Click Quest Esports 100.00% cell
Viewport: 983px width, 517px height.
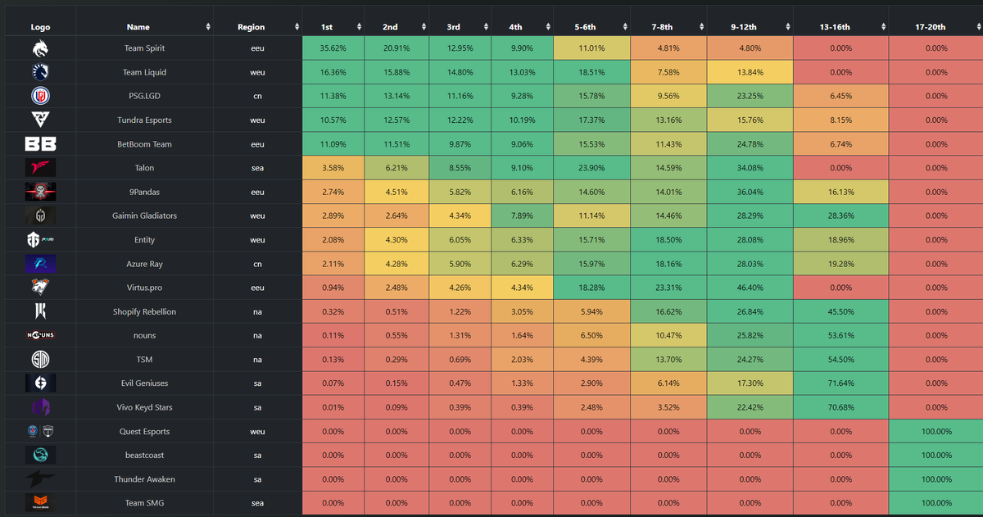(x=935, y=431)
